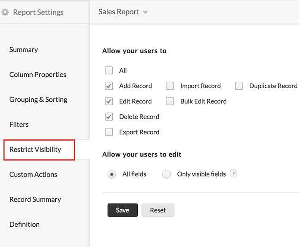Enable the All permissions checkbox
This screenshot has width=299, height=247.
pos(109,71)
